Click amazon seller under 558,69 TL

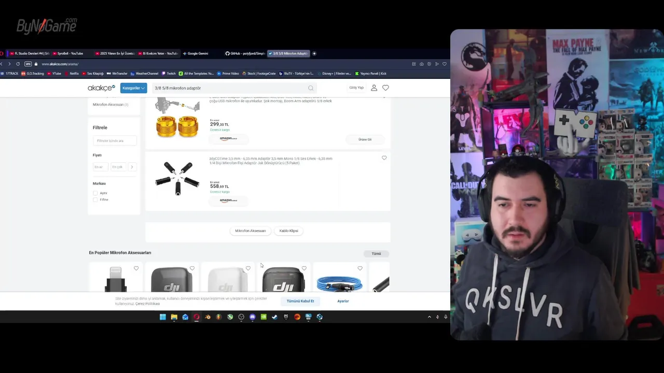tap(228, 200)
